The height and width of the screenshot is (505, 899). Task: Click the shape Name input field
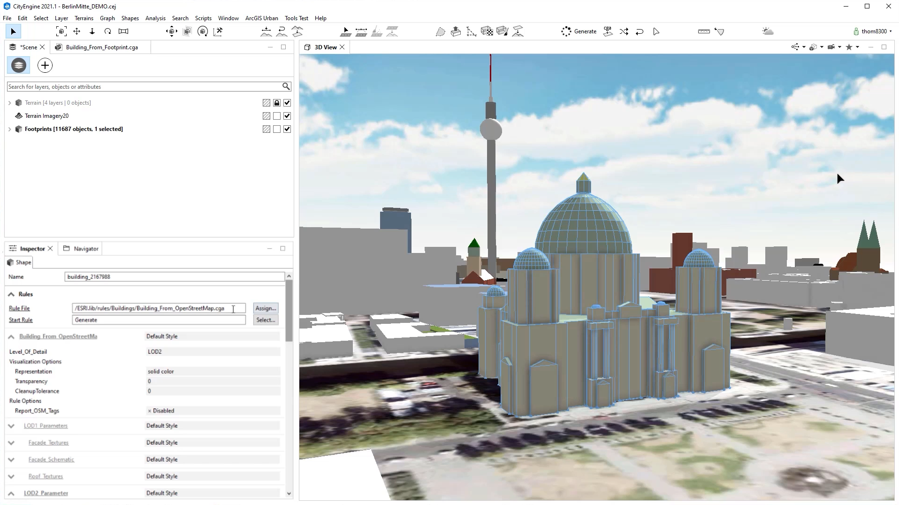[174, 277]
